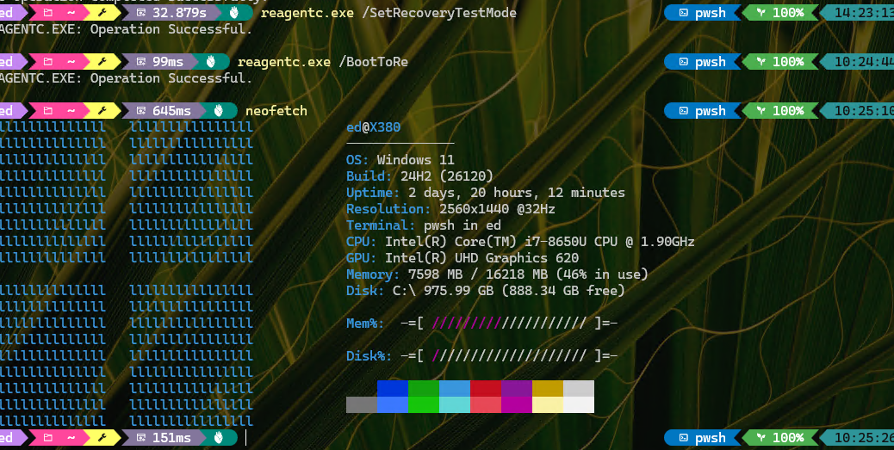
Task: Click heart icon before the neofetch command
Action: (x=219, y=110)
